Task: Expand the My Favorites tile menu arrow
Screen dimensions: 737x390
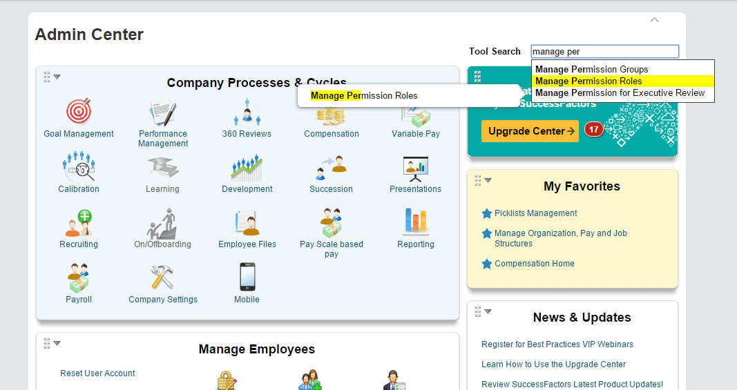Action: [x=488, y=180]
